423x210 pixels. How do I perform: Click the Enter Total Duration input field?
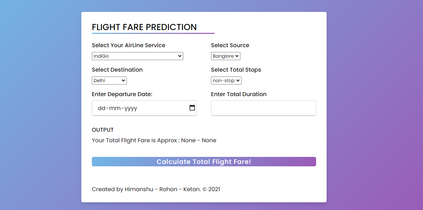[x=263, y=108]
